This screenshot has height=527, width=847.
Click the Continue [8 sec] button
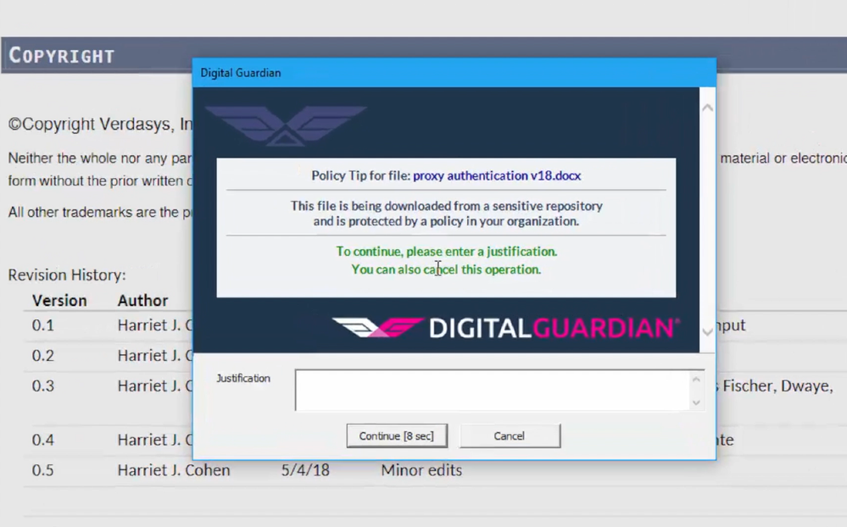coord(397,435)
